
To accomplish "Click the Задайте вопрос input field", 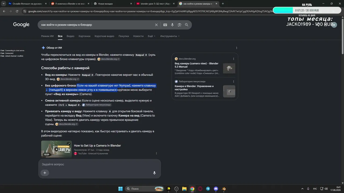I will click(99, 164).
